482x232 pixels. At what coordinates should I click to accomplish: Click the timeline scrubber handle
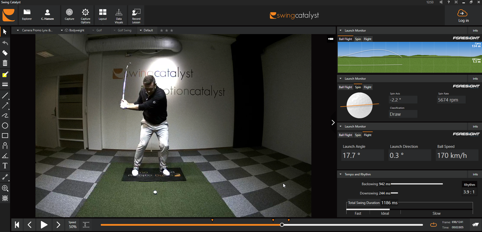point(282,225)
